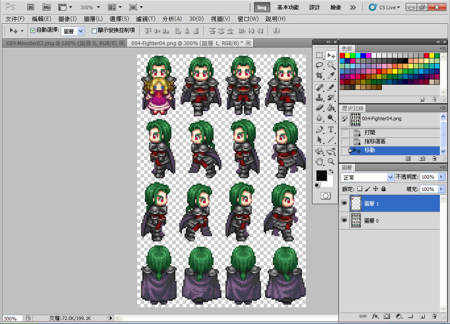
Task: Launch Adobe Bridge from the top bar
Action: tap(31, 7)
